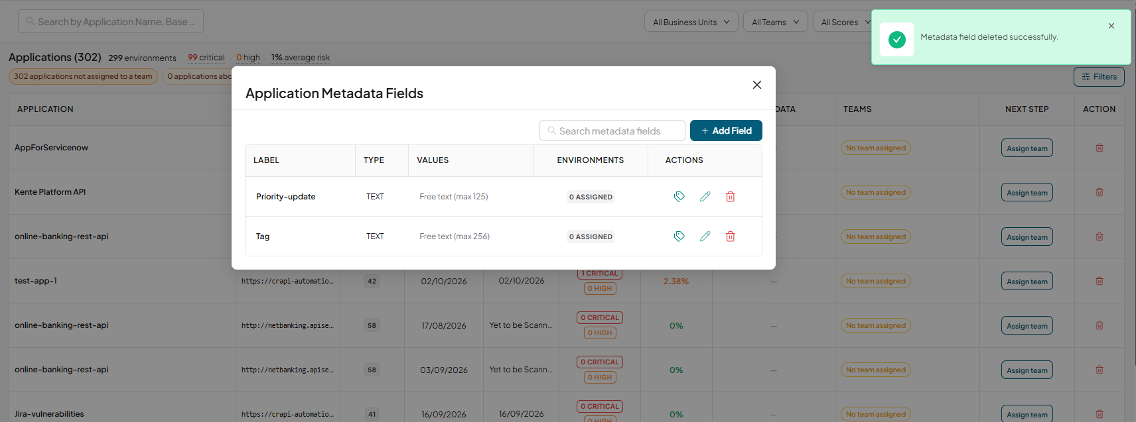Image resolution: width=1136 pixels, height=422 pixels.
Task: Open All Teams dropdown
Action: (x=775, y=22)
